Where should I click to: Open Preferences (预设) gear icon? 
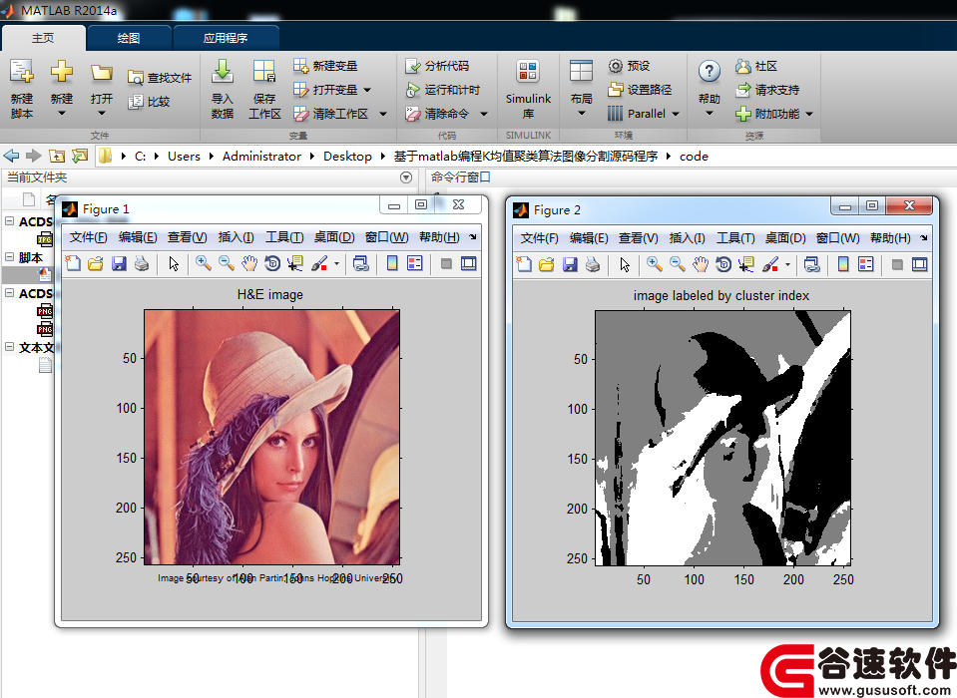tap(615, 66)
